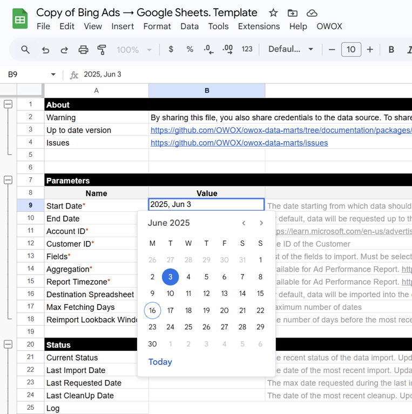Open the Up to date version GitHub link
Viewport: 412px width, 414px height.
pyautogui.click(x=281, y=130)
